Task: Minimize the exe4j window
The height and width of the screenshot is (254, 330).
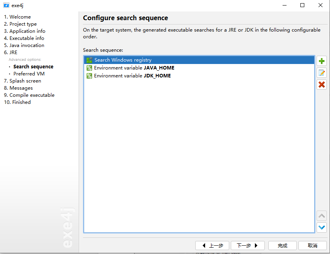Action: (285, 5)
